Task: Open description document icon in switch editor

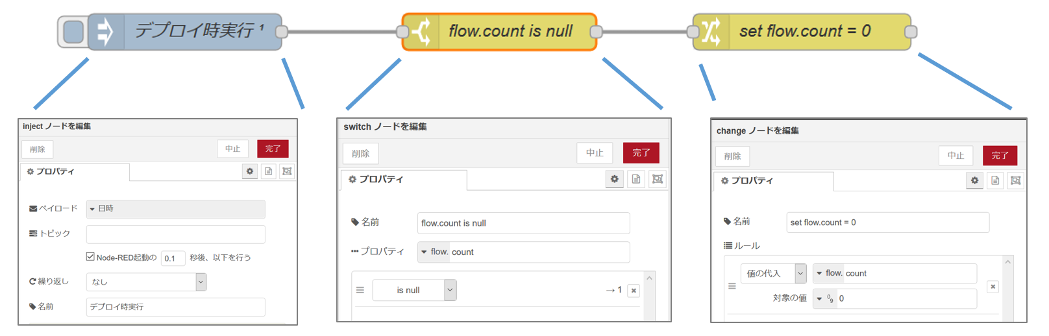Action: (x=636, y=179)
